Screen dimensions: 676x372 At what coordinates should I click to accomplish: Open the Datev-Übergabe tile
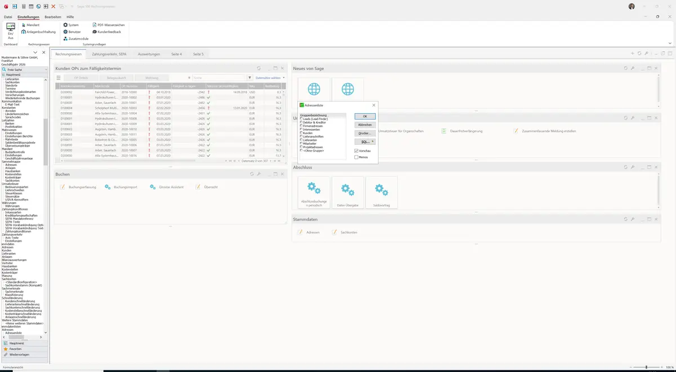click(x=348, y=193)
